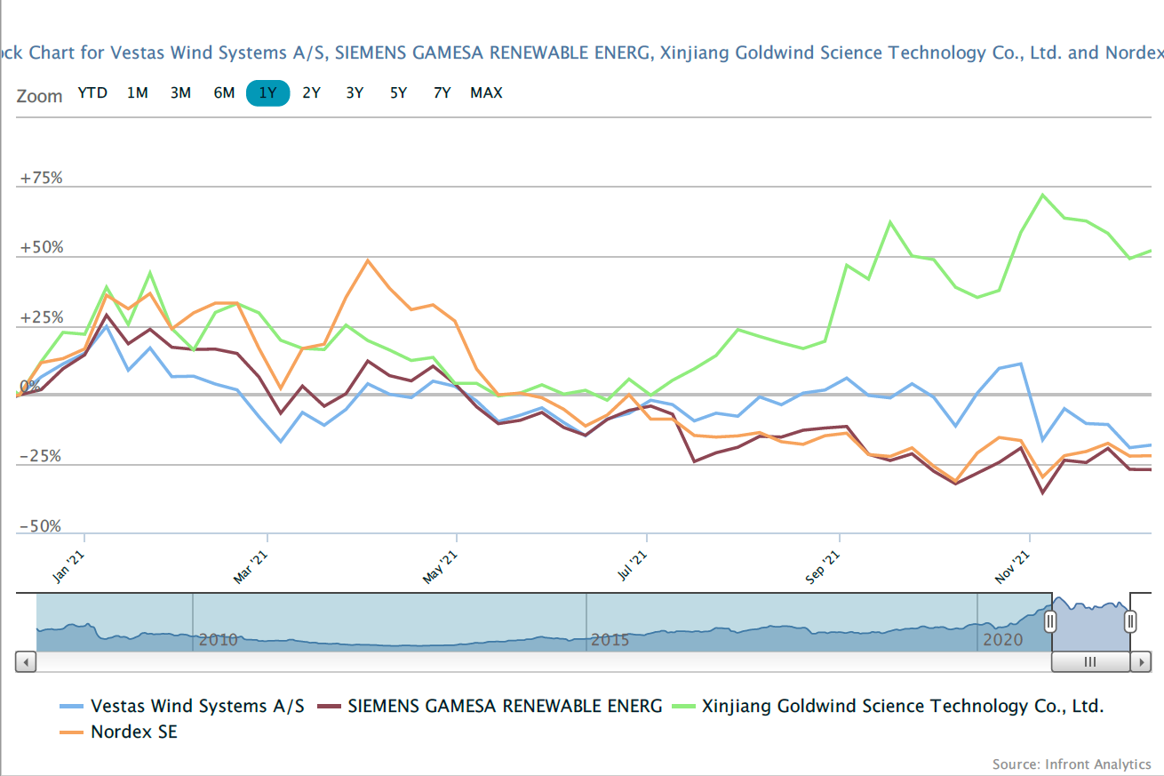Click the left navigator range handle
Image resolution: width=1164 pixels, height=776 pixels.
(x=1050, y=620)
